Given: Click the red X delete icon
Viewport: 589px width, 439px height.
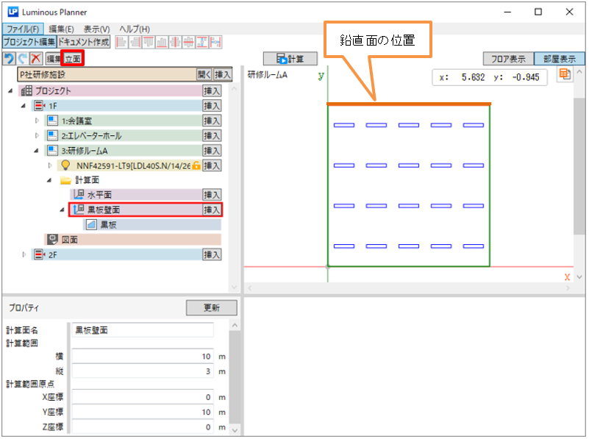Looking at the screenshot, I should (x=35, y=58).
